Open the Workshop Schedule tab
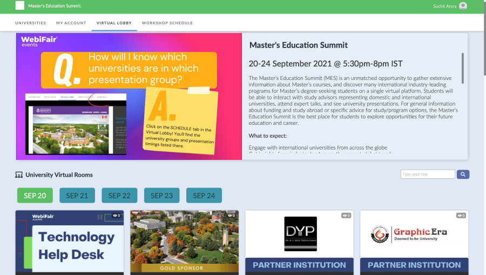This screenshot has width=486, height=275. click(167, 23)
